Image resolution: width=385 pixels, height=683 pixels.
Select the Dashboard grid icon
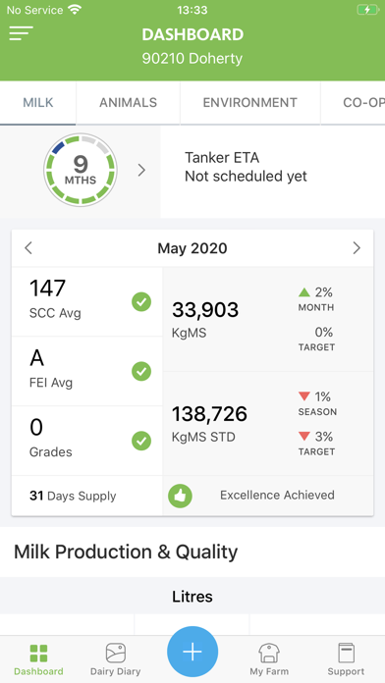(38, 653)
